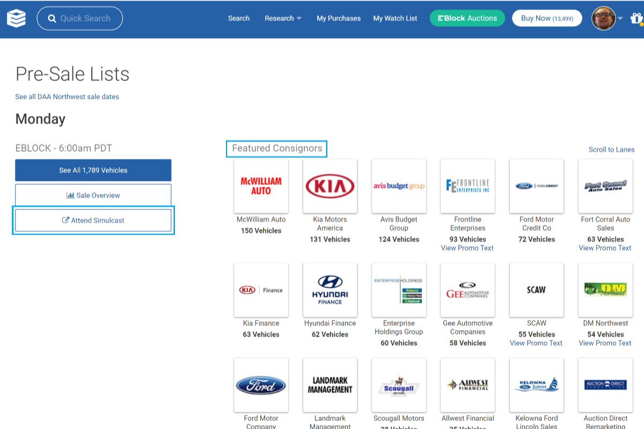
Task: Open DM Northwest logo tile
Action: click(605, 290)
